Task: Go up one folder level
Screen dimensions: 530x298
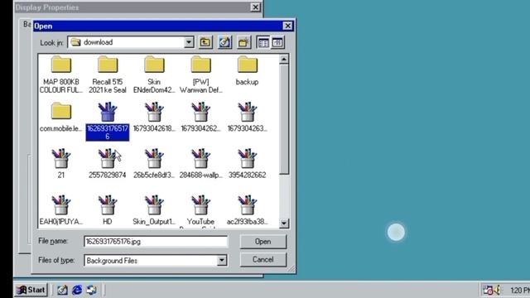Action: click(x=205, y=42)
